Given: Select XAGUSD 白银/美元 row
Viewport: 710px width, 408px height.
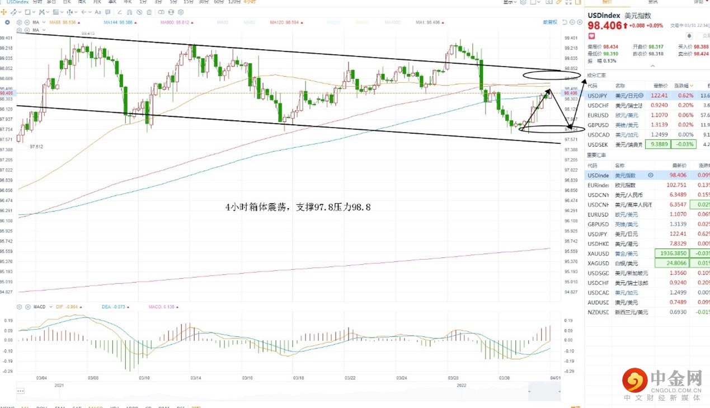Looking at the screenshot, I should [647, 263].
